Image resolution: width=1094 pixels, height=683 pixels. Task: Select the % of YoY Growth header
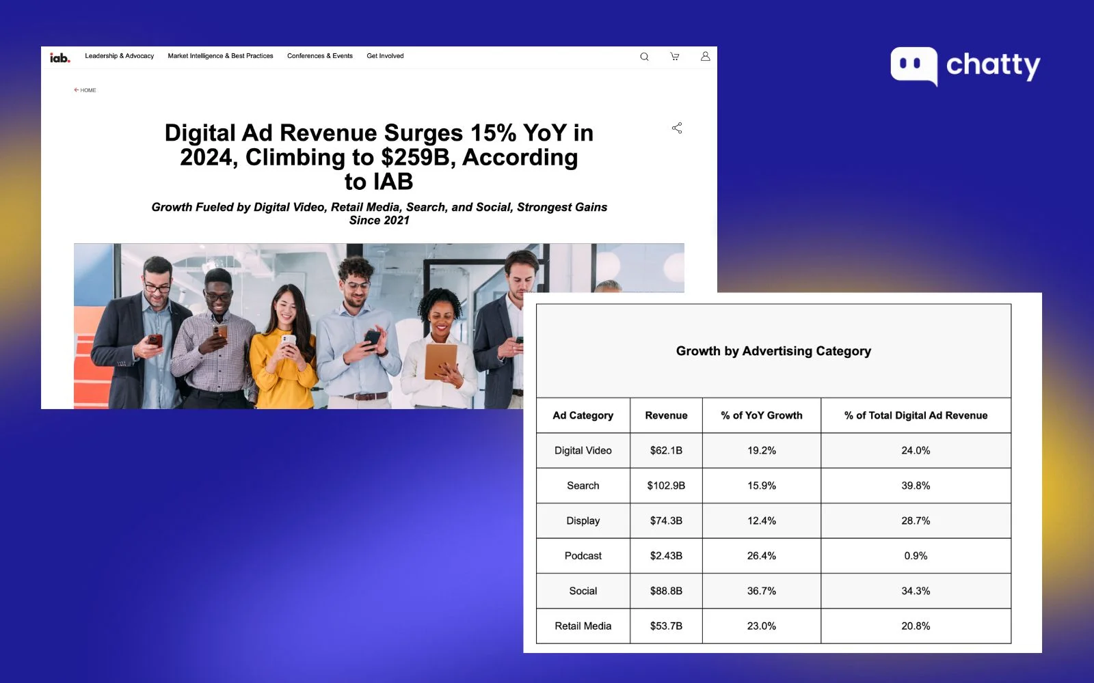pyautogui.click(x=762, y=415)
